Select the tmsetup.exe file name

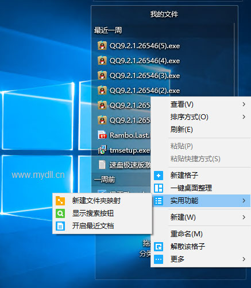130,150
